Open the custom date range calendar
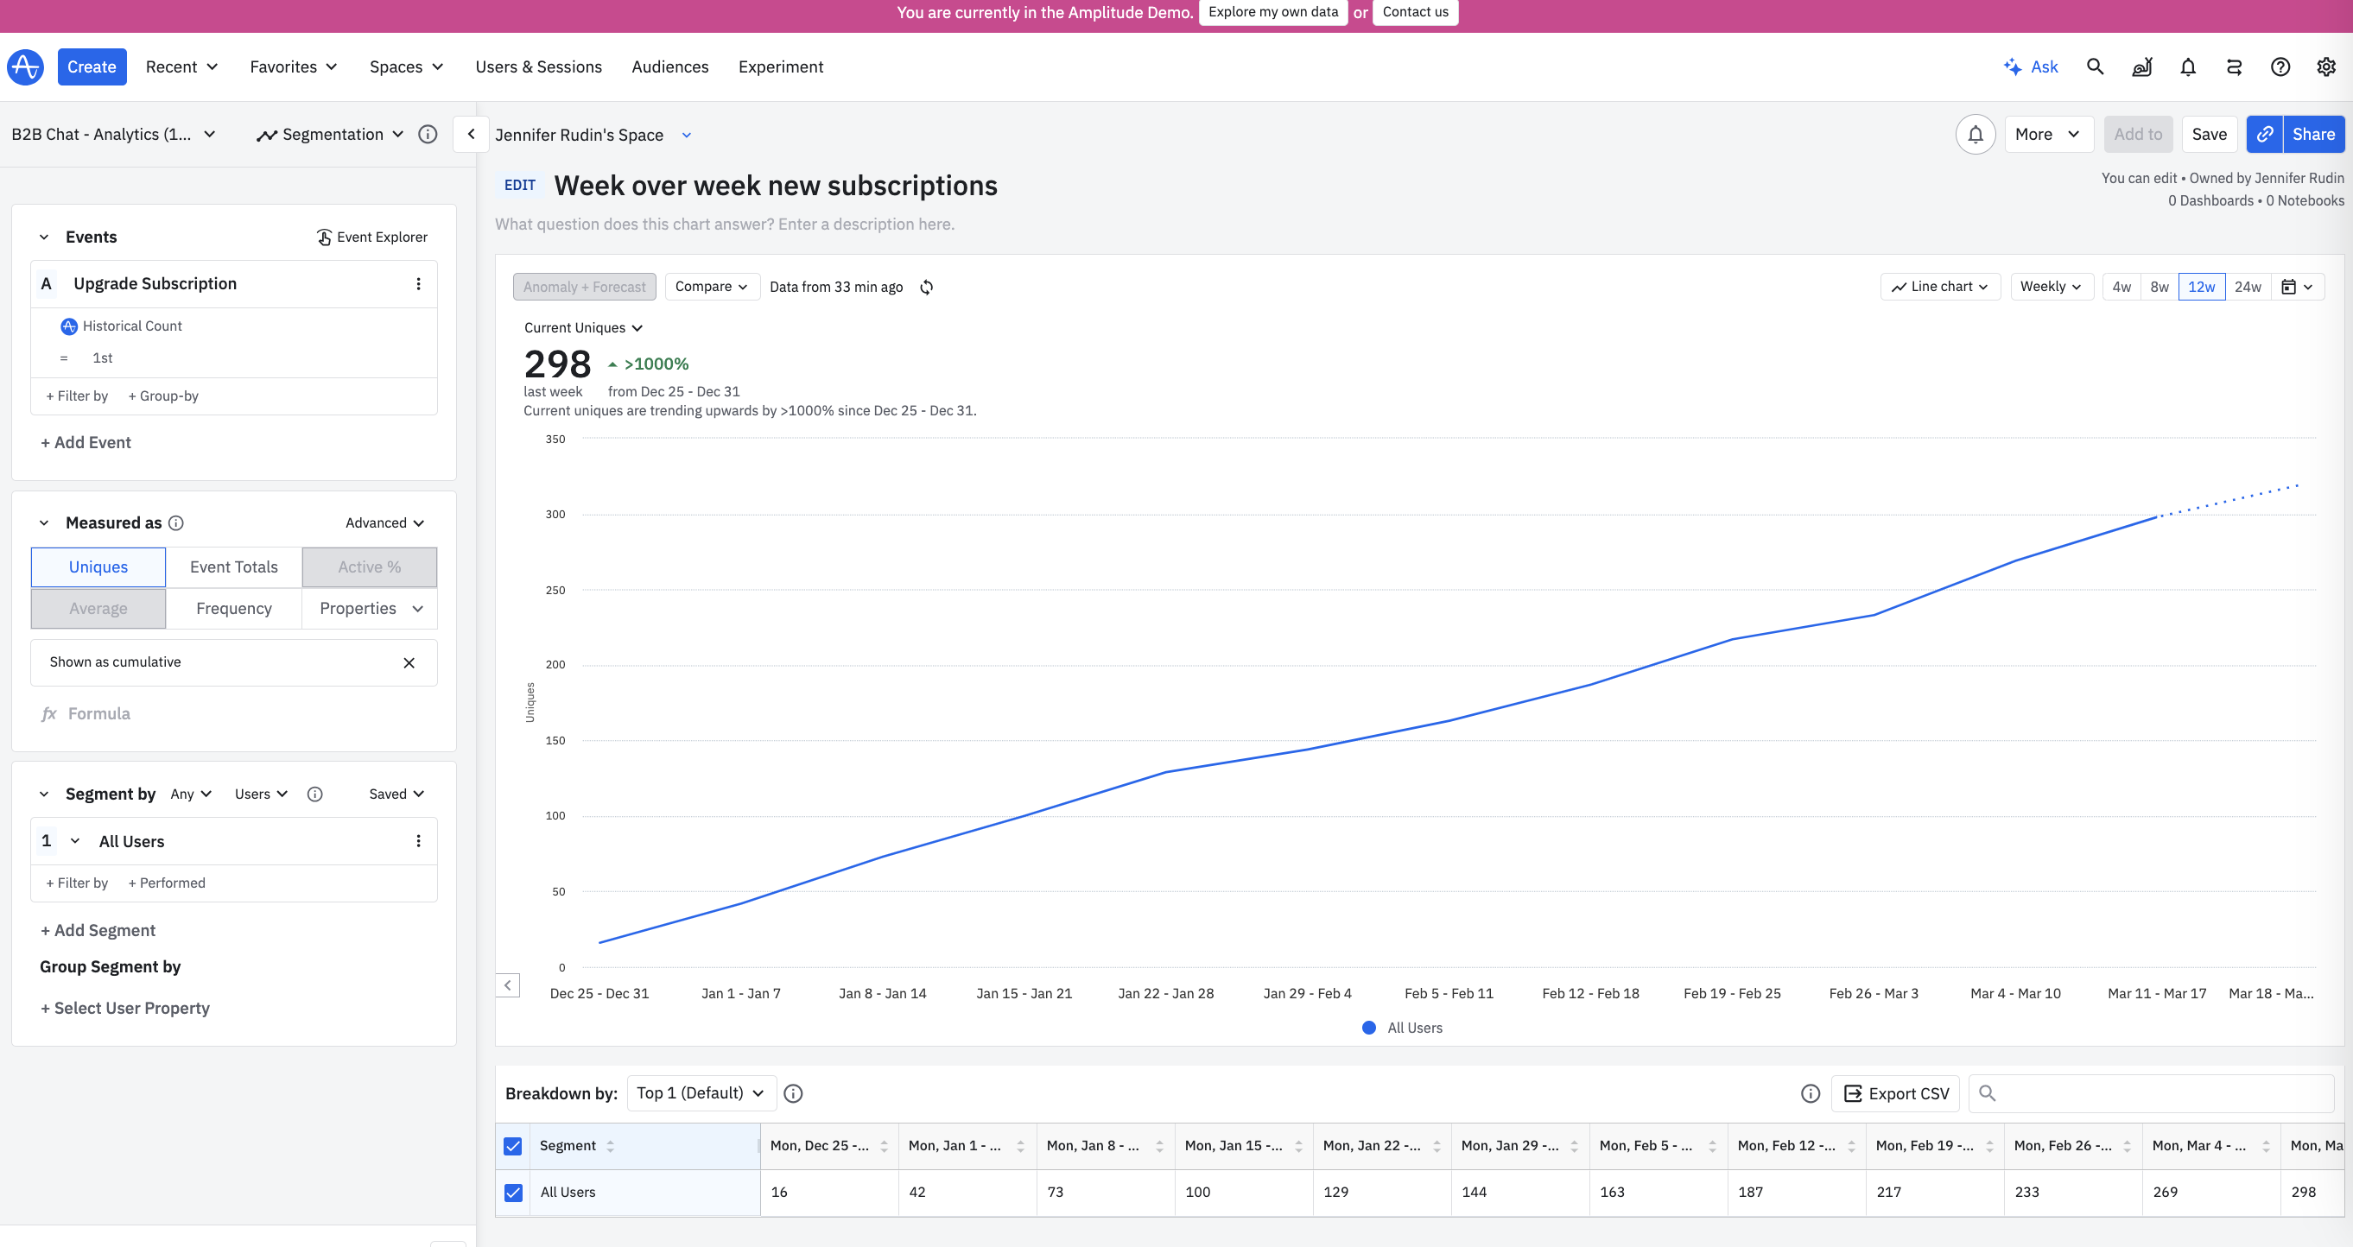 (2296, 287)
